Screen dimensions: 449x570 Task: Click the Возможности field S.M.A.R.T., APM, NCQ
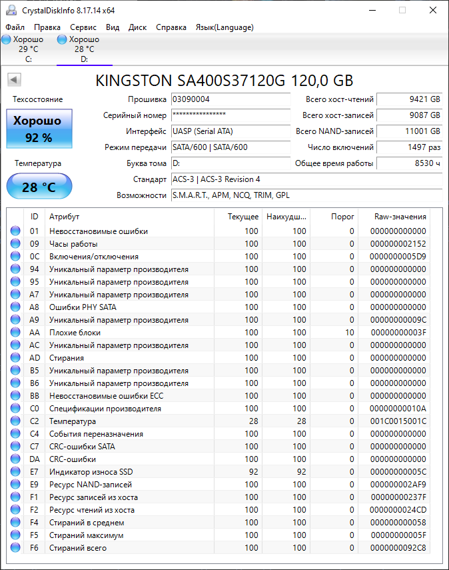coord(306,195)
